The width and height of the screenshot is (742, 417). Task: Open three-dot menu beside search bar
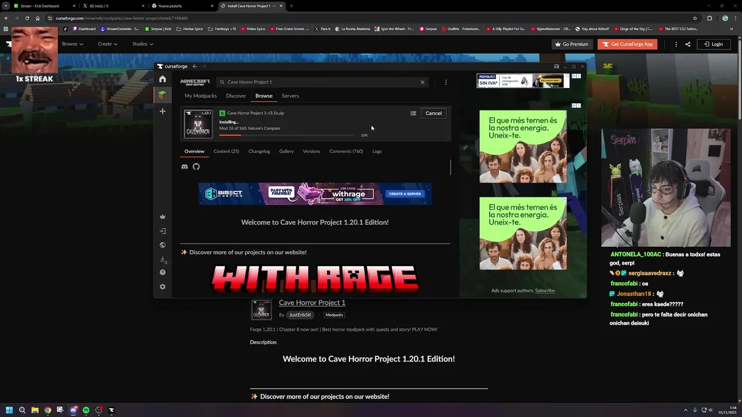click(x=446, y=82)
